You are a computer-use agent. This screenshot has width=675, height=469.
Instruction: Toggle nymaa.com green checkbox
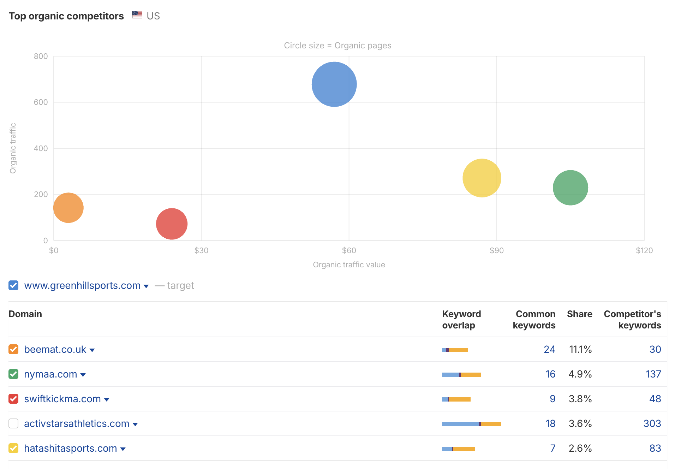point(13,374)
